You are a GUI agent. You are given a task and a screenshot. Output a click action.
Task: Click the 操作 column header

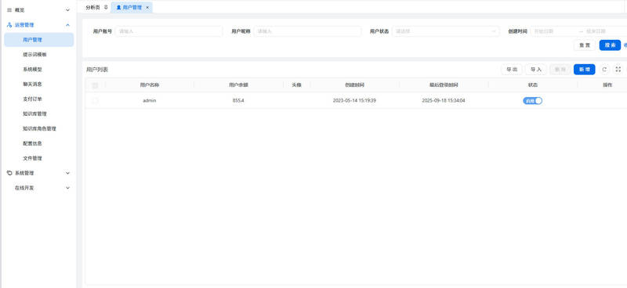[x=607, y=85]
